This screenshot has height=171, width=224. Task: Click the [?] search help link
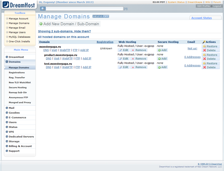pyautogui.click(x=125, y=9)
